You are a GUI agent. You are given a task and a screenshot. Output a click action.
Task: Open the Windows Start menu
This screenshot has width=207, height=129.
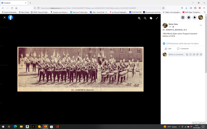pos(3,127)
